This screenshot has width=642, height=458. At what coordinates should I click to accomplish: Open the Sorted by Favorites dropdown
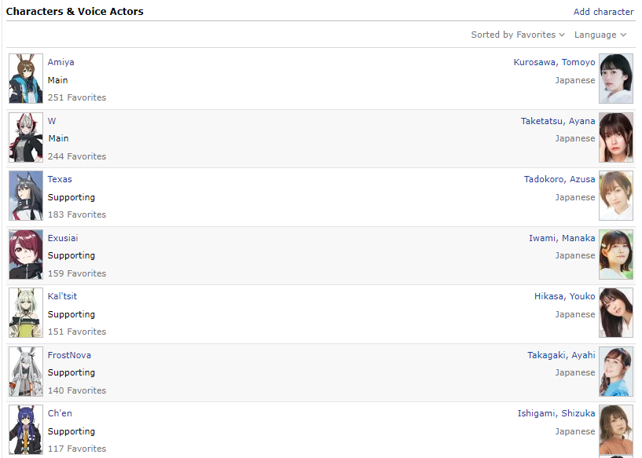tap(518, 35)
